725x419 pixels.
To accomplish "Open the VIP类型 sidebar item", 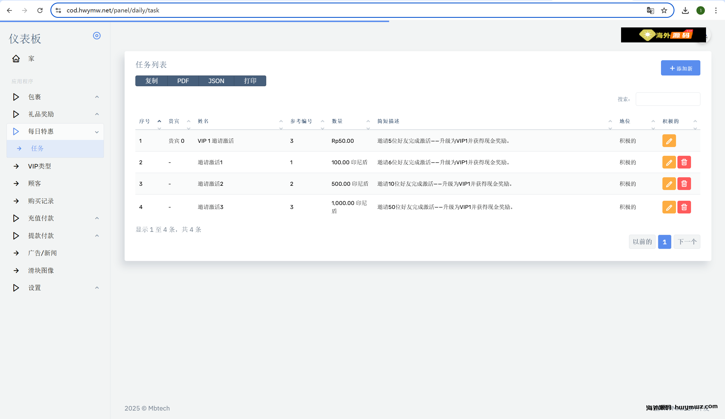I will tap(39, 166).
